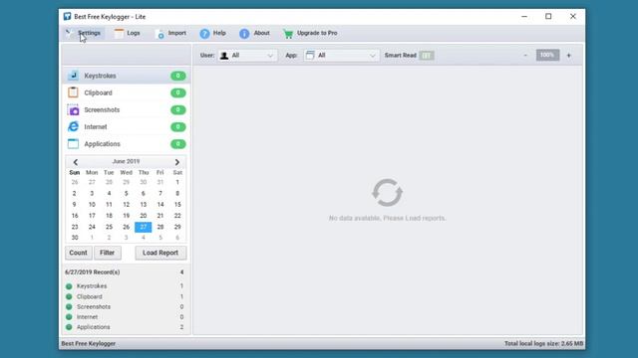Open the Import menu

coord(170,33)
